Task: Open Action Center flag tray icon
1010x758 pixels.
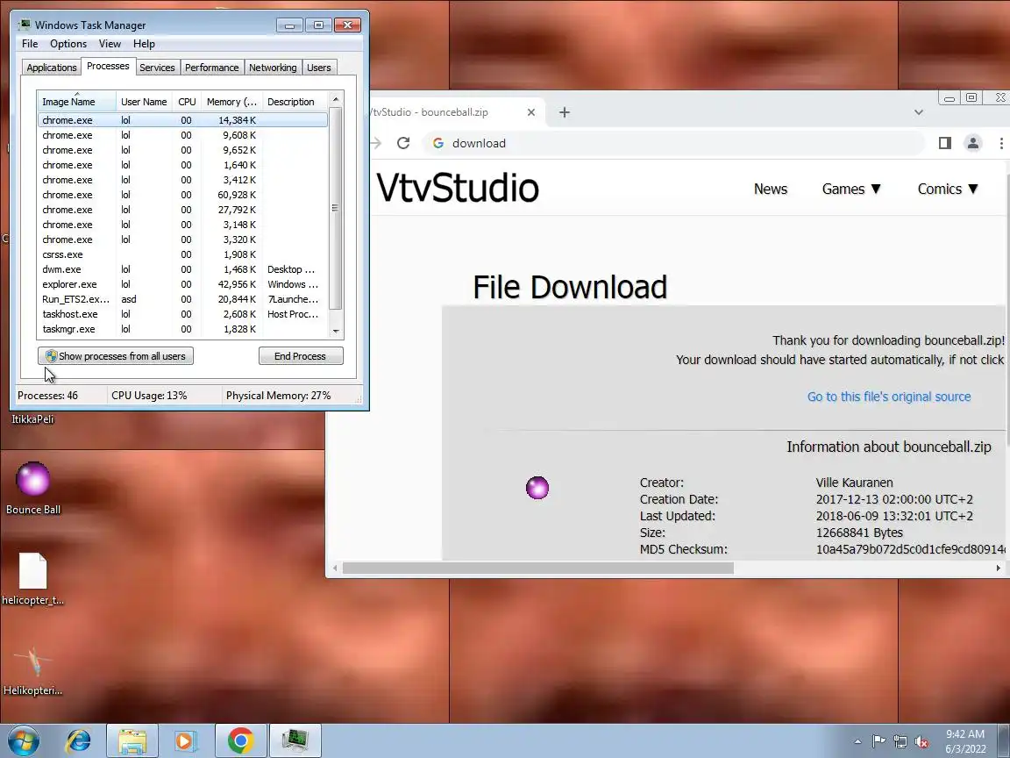Action: pos(878,741)
